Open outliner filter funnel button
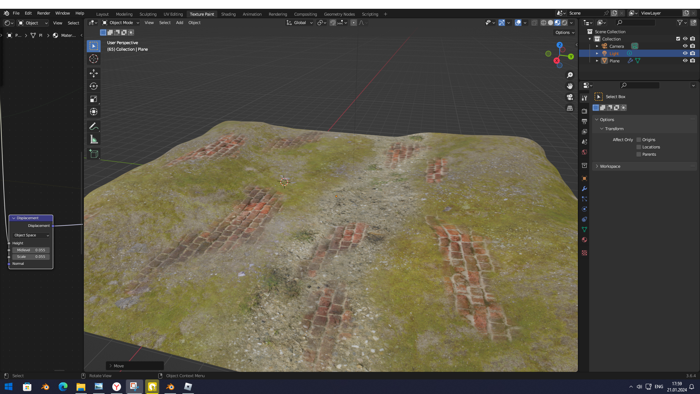This screenshot has height=394, width=700. (x=681, y=23)
